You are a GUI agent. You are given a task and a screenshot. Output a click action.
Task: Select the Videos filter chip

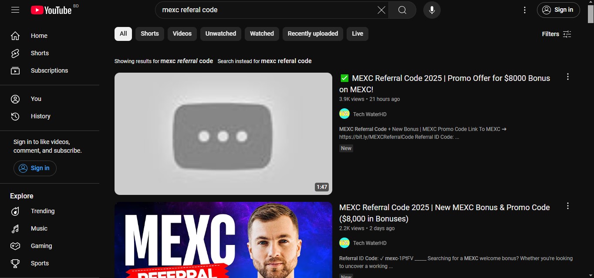pyautogui.click(x=182, y=33)
